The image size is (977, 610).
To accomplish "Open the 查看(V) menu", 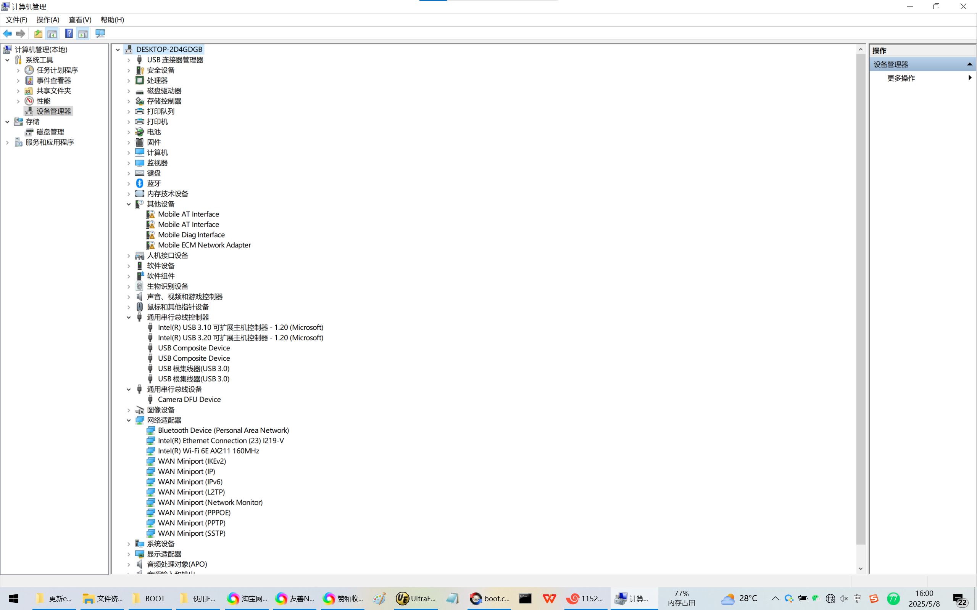I will click(x=79, y=20).
